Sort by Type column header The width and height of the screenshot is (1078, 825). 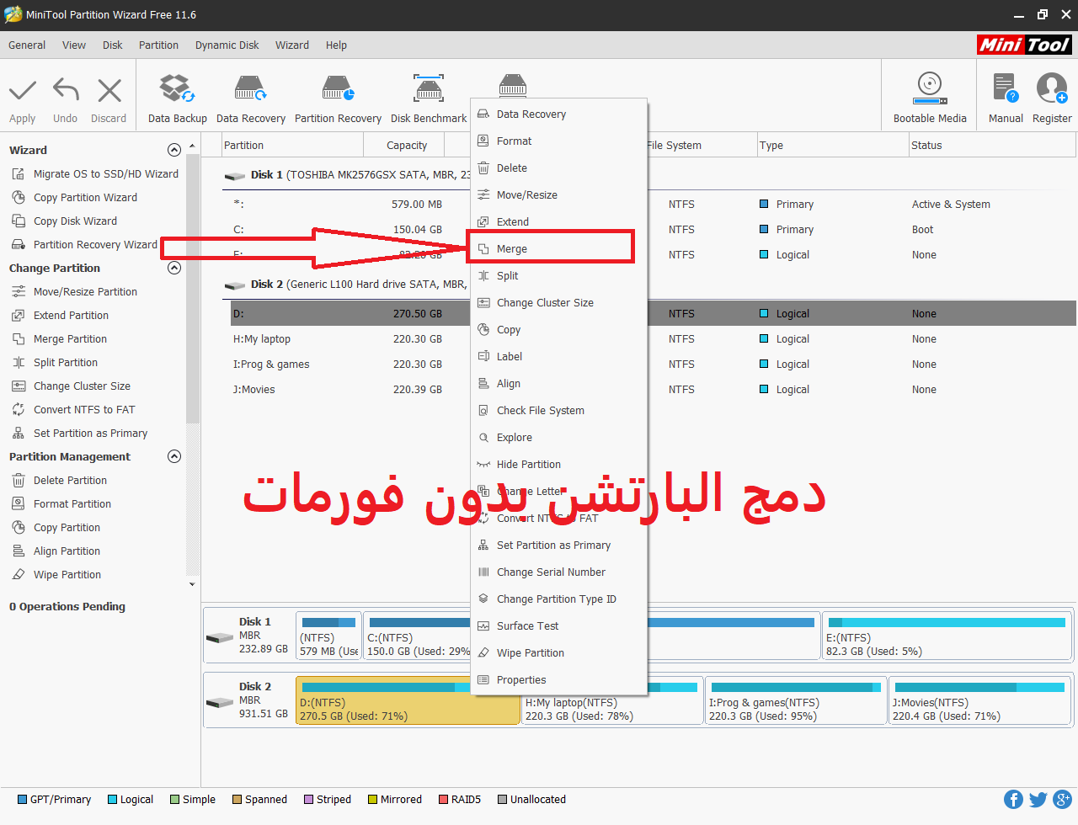[x=832, y=146]
